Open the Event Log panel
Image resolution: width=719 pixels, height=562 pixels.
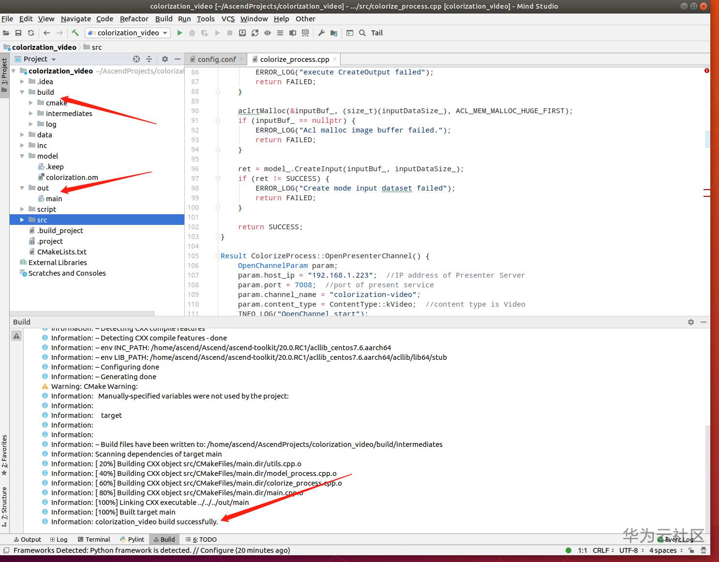pos(675,540)
